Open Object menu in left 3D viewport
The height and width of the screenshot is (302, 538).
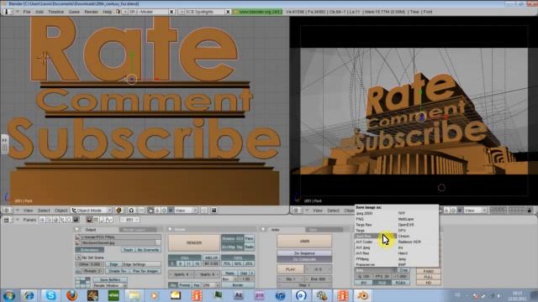[61, 211]
